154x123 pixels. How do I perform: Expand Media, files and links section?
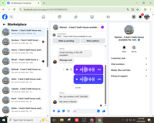pos(129,70)
